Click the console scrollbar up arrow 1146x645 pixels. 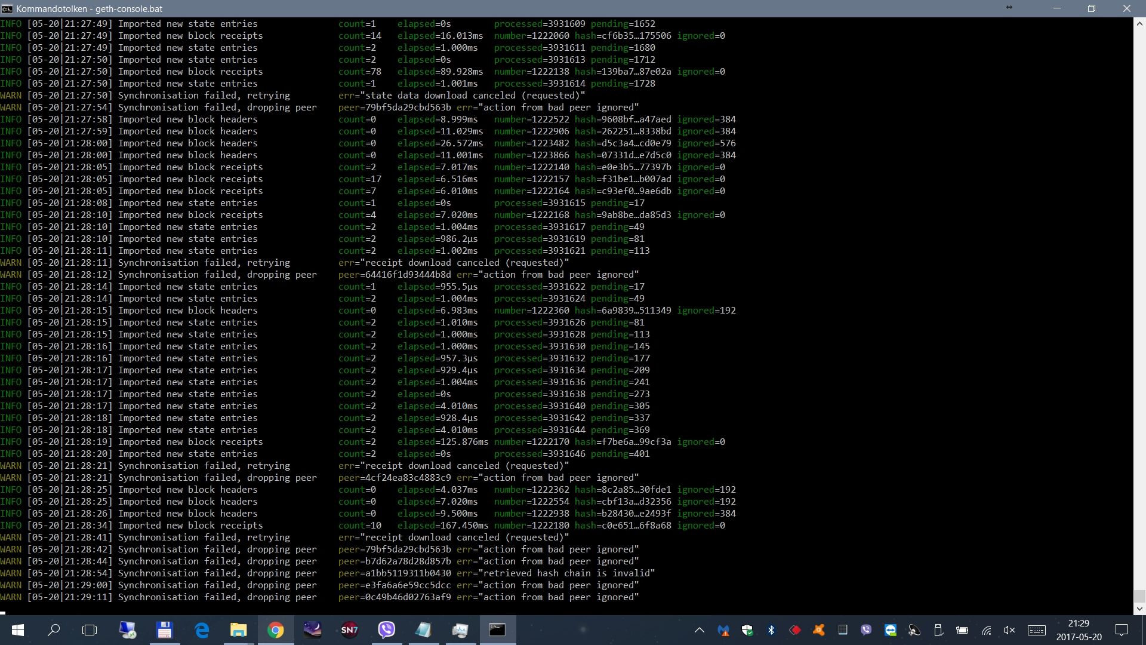tap(1139, 24)
